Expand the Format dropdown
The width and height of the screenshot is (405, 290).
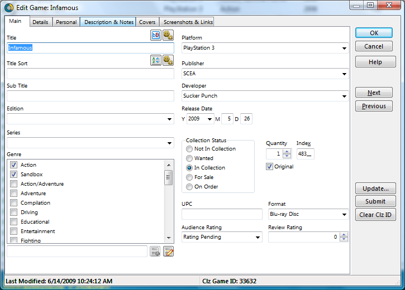click(x=344, y=215)
